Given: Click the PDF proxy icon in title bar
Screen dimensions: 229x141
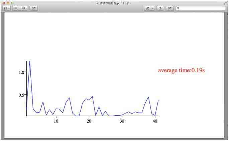Looking at the screenshot, I should click(98, 3).
